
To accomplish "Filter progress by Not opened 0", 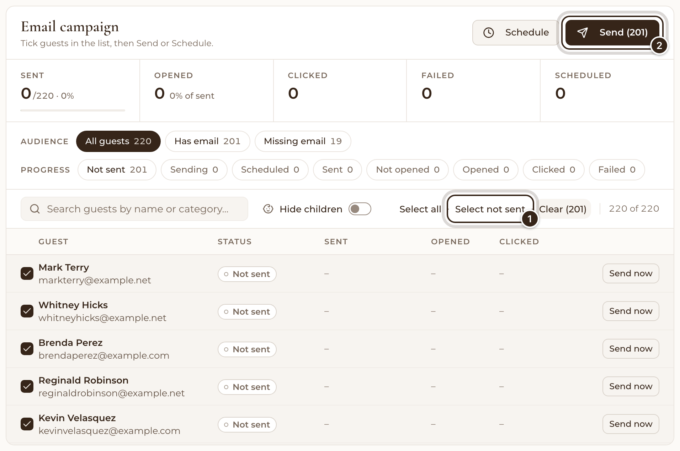I will pyautogui.click(x=408, y=170).
